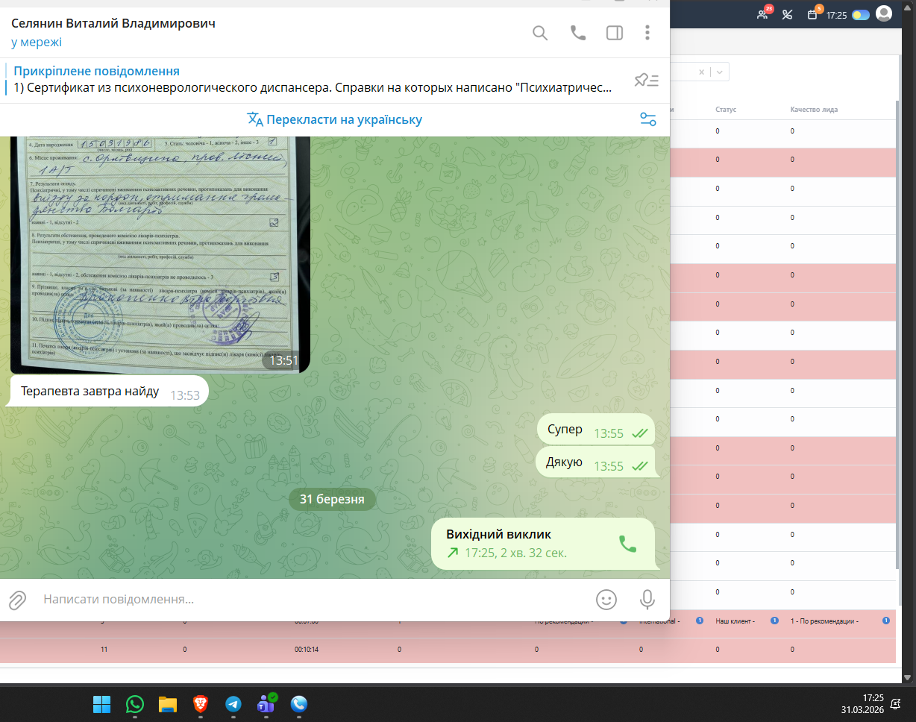This screenshot has width=916, height=722.
Task: Open the three-dot chat menu
Action: point(647,33)
